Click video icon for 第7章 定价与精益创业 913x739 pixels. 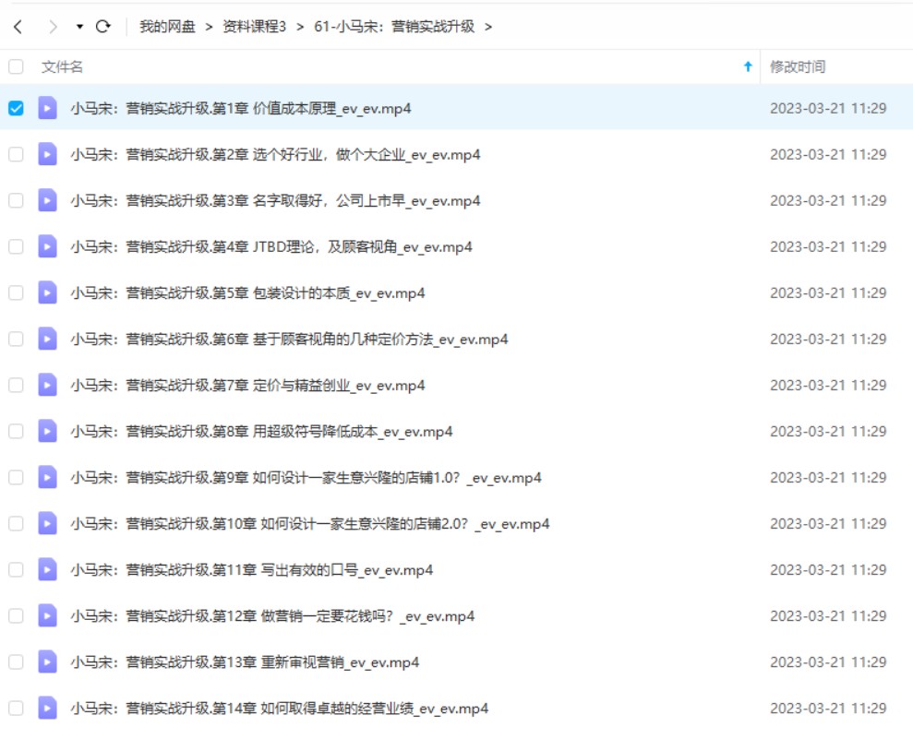pyautogui.click(x=47, y=386)
